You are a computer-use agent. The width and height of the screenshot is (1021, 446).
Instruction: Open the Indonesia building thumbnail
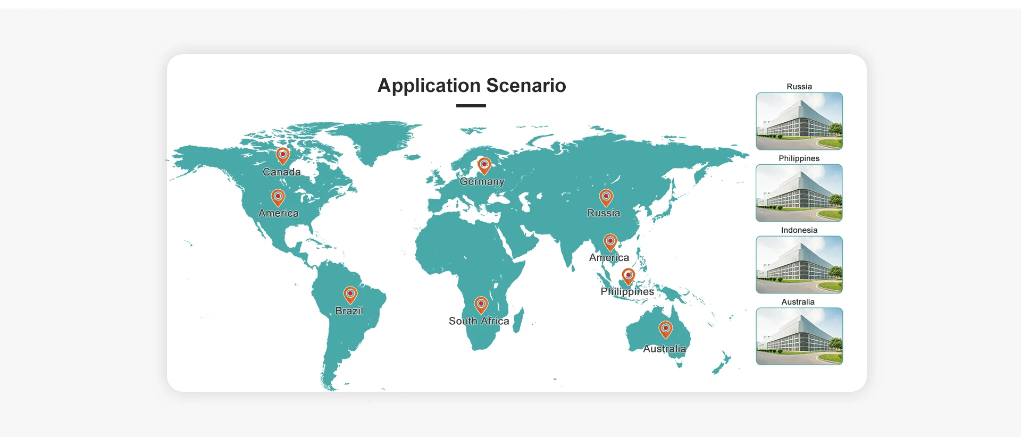pyautogui.click(x=799, y=265)
